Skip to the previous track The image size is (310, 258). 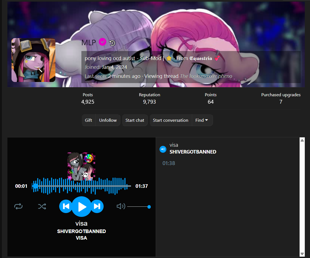pyautogui.click(x=66, y=206)
